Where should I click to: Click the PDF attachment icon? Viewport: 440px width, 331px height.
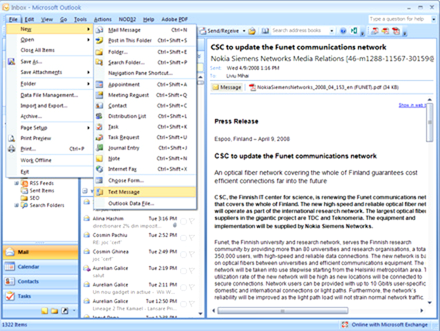point(252,87)
